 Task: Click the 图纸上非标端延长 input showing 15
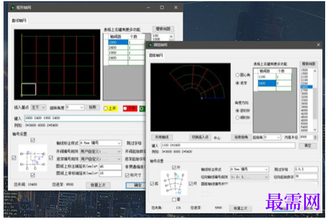[x=110, y=173]
